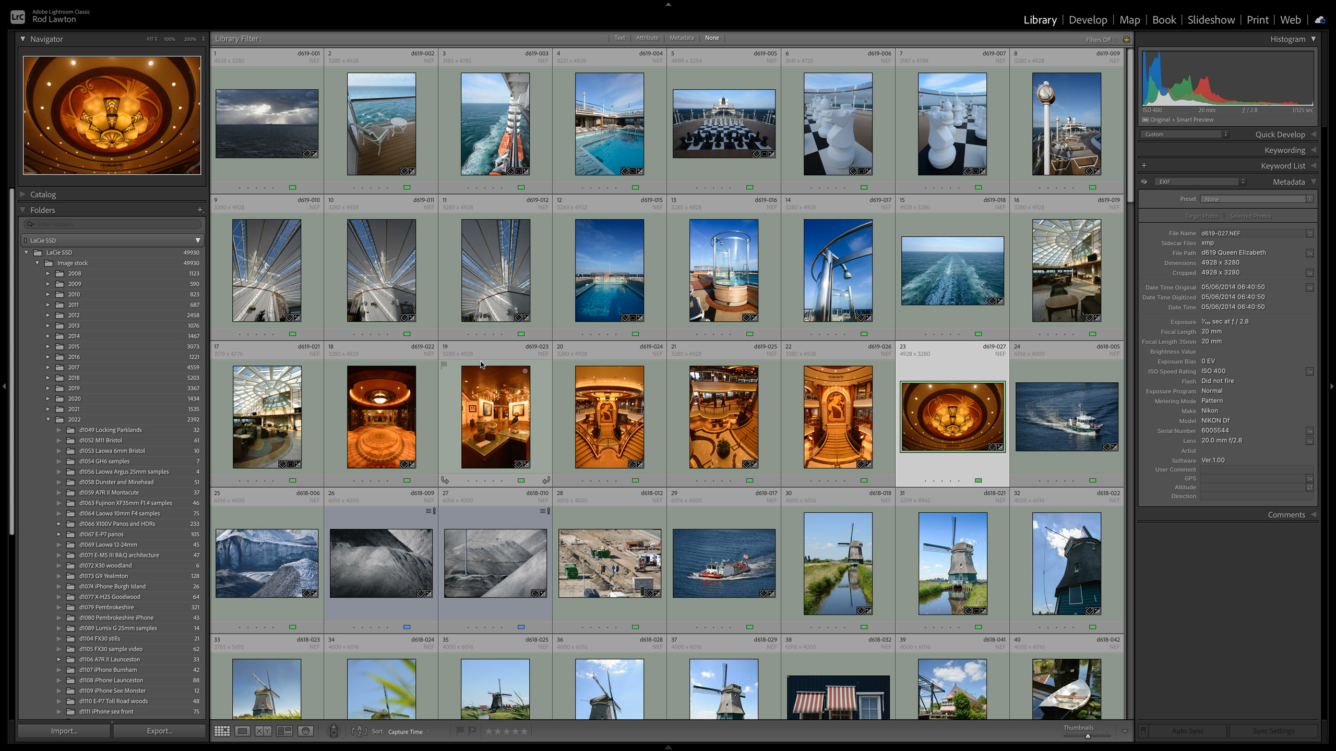Select the Attribute filter tab
Viewport: 1336px width, 751px height.
pyautogui.click(x=647, y=38)
